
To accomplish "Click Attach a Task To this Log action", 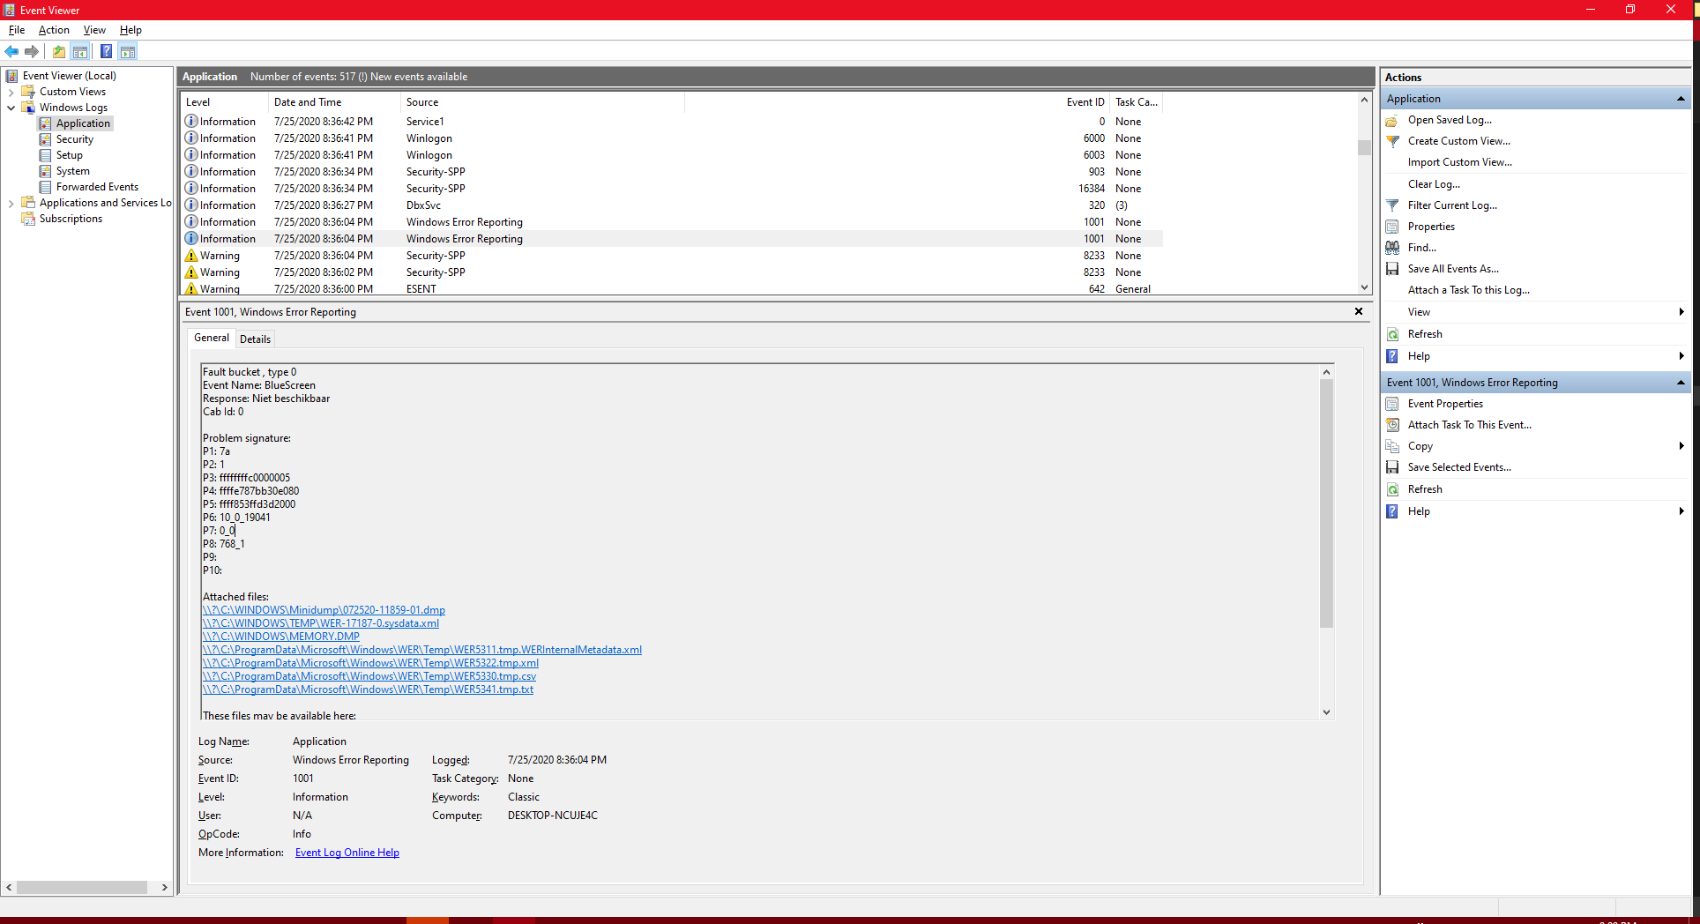I will pyautogui.click(x=1468, y=290).
